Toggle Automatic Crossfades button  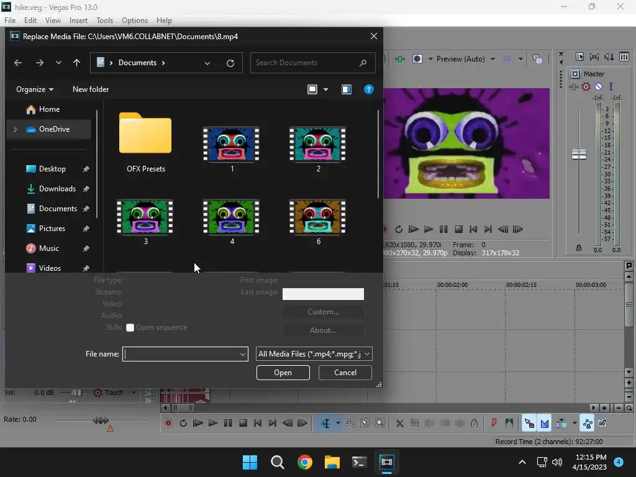pos(545,423)
